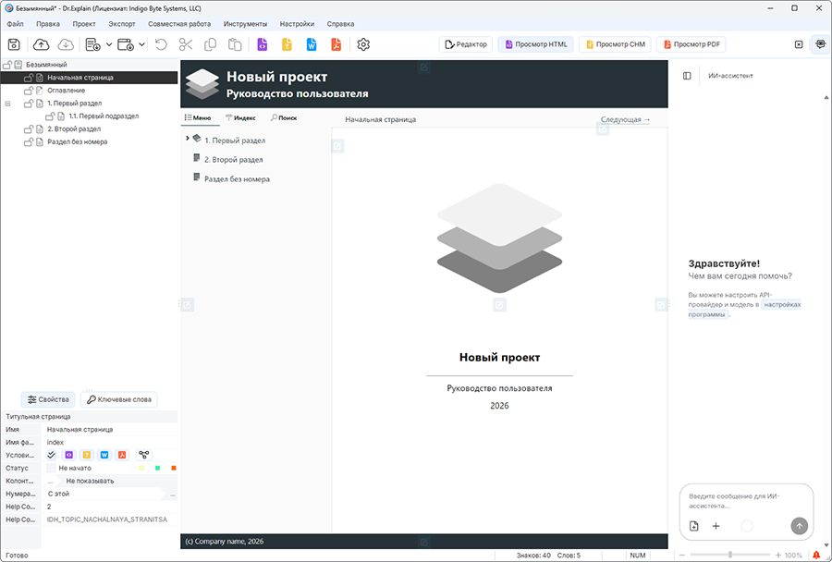Click the attach-file icon in the AI message box
This screenshot has width=832, height=562.
click(694, 526)
